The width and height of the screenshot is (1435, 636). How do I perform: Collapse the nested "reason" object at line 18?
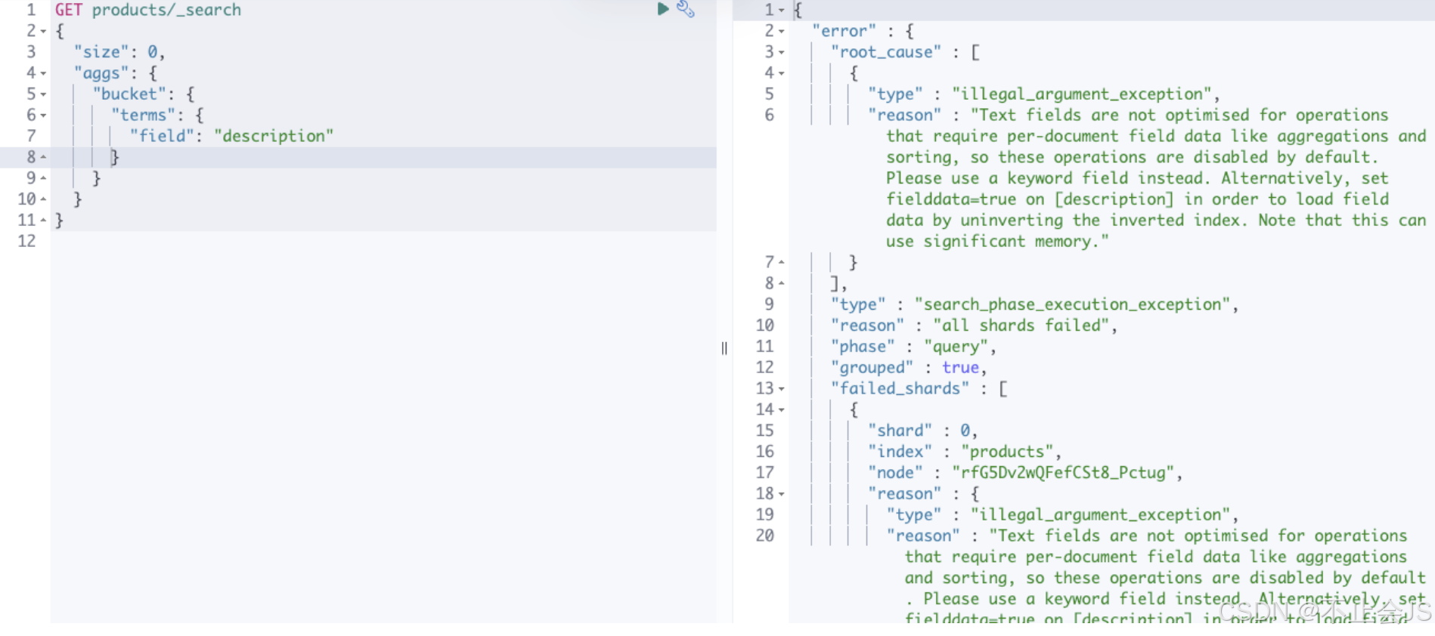782,494
